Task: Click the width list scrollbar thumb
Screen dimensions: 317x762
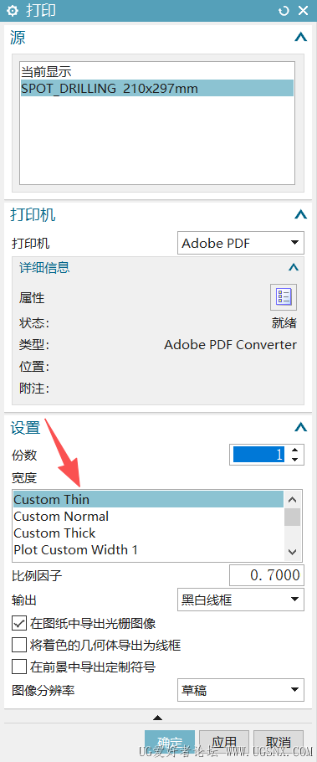Action: click(x=292, y=517)
